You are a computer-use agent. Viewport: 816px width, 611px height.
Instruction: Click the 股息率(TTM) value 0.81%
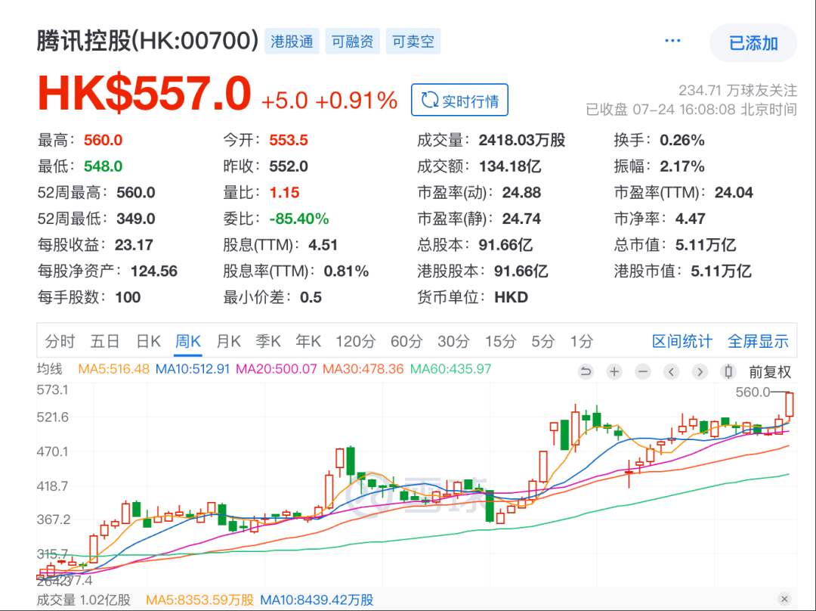point(346,271)
